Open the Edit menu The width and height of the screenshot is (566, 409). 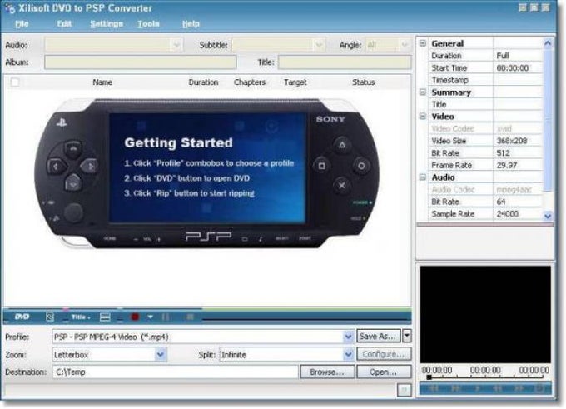(x=64, y=24)
